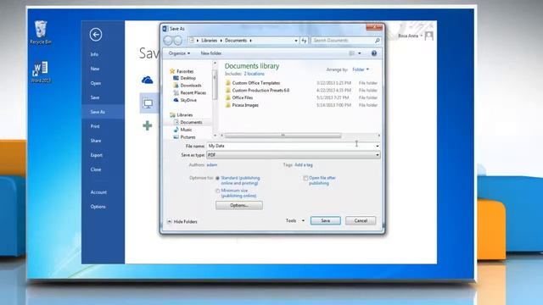Select Pictures under Libraries
This screenshot has height=305, width=543.
(184, 137)
